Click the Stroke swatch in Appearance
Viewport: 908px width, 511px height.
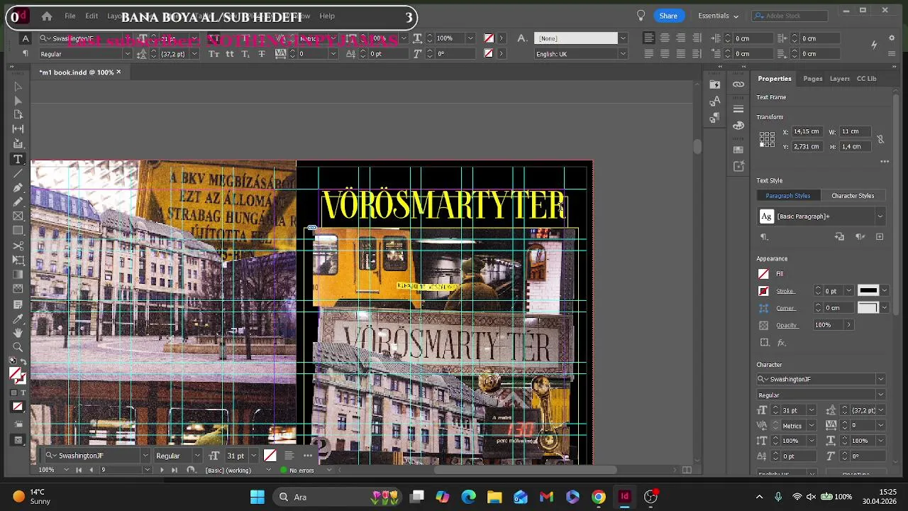click(763, 291)
